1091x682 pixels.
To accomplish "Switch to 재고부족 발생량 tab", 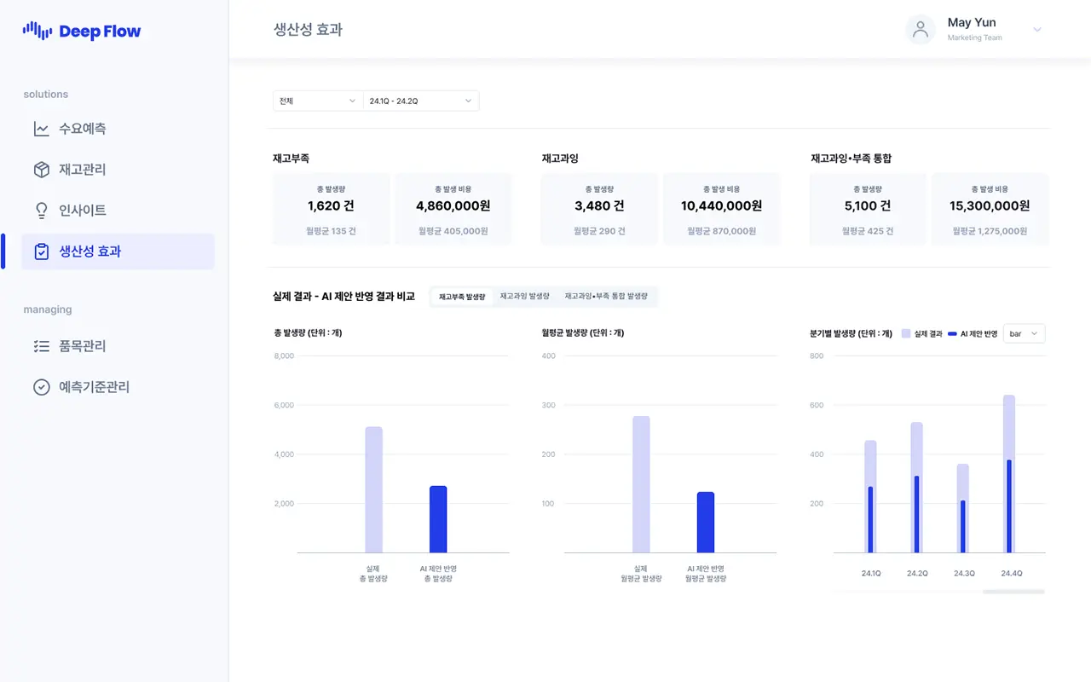I will click(x=462, y=297).
